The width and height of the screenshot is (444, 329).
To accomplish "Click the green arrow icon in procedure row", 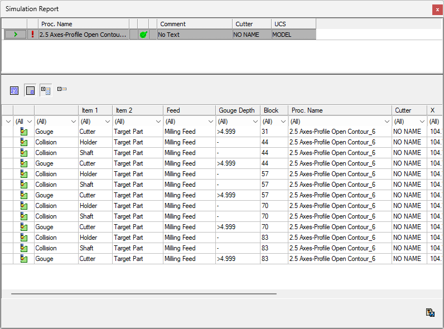I will [16, 35].
